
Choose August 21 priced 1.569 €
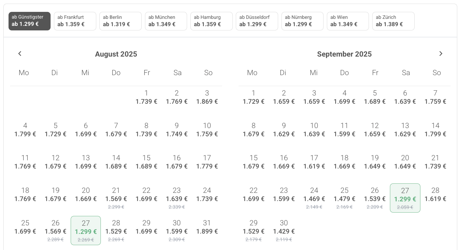[116, 198]
